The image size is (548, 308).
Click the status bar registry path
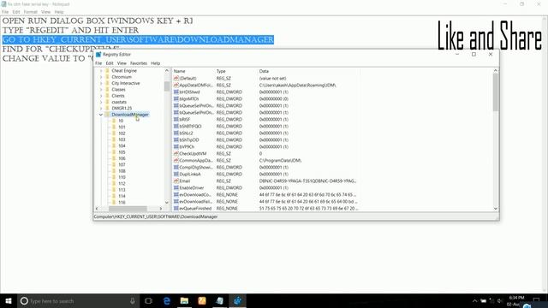[x=156, y=216]
